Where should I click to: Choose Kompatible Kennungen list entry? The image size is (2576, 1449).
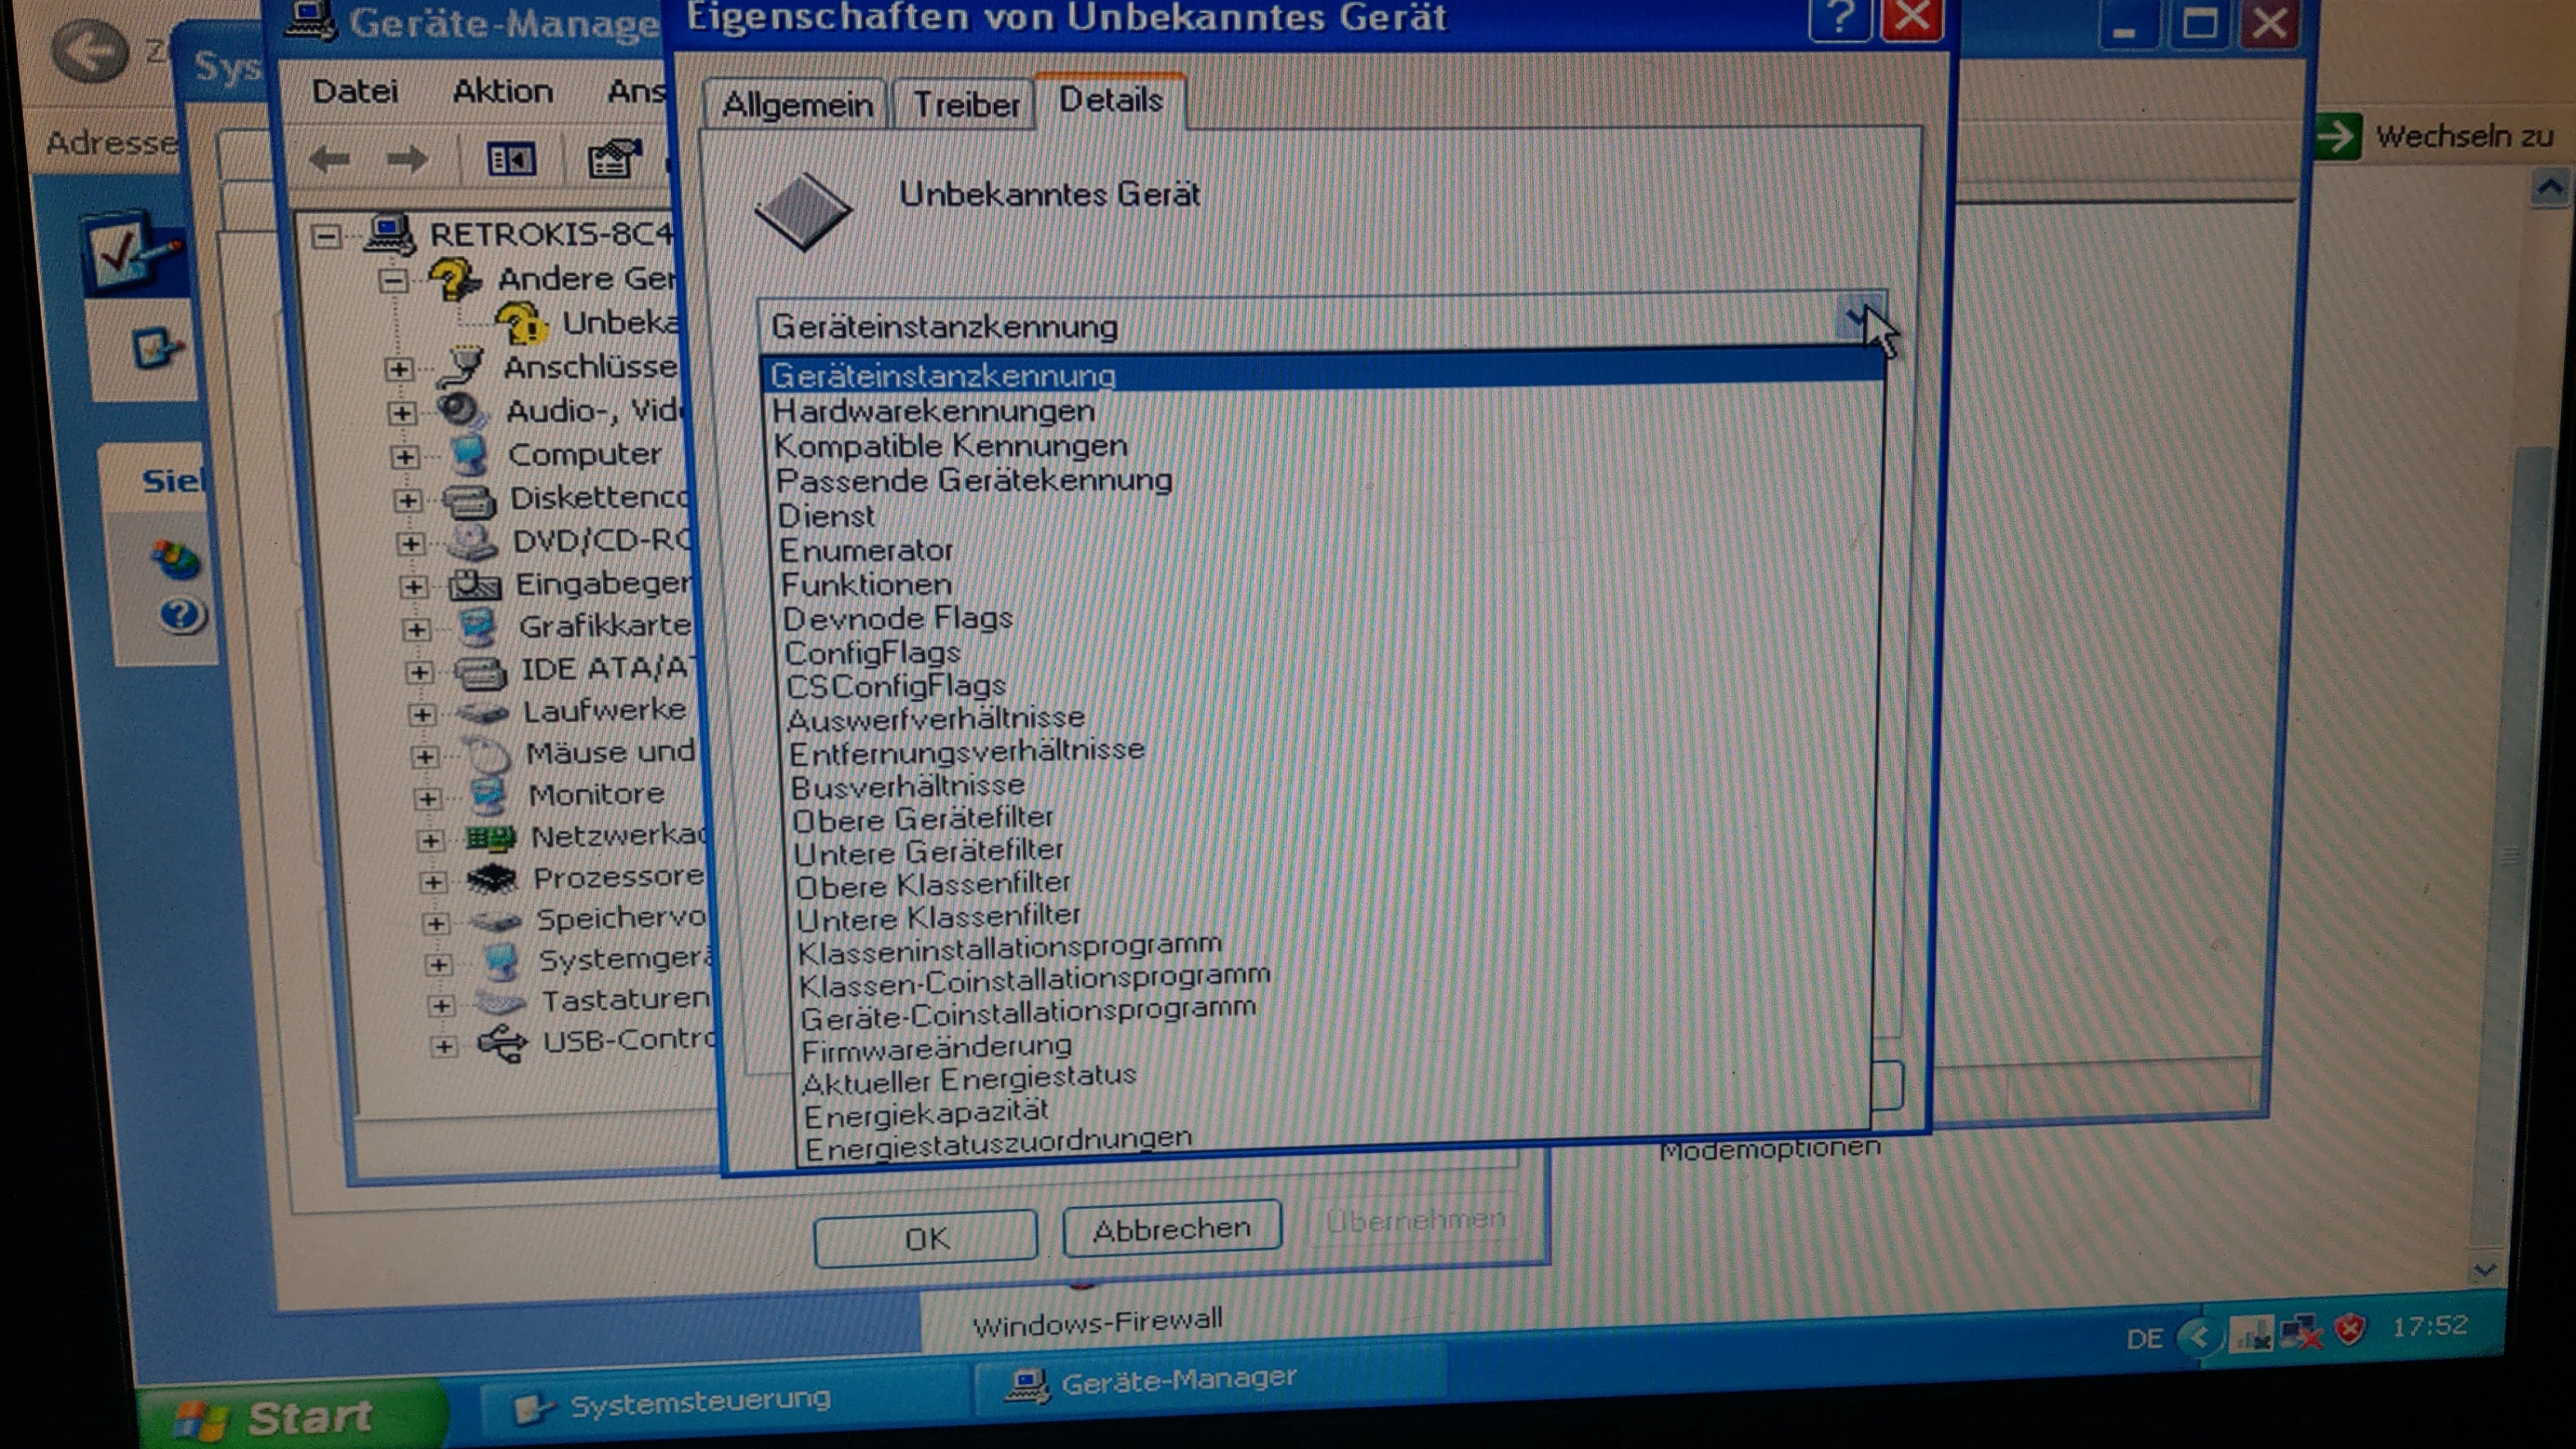[950, 446]
